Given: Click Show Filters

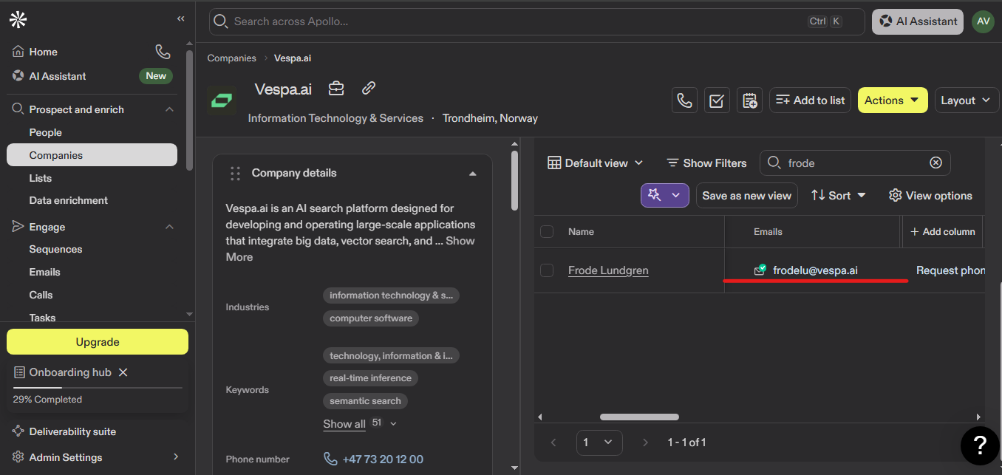Looking at the screenshot, I should click(706, 163).
